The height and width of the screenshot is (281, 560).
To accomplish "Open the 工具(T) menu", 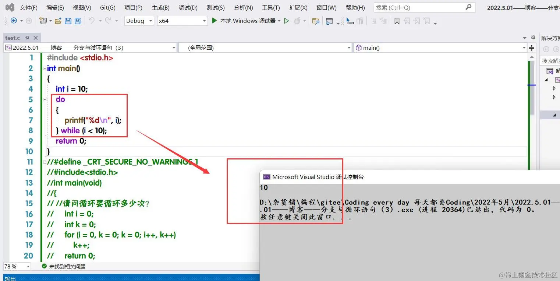I will 271,7.
